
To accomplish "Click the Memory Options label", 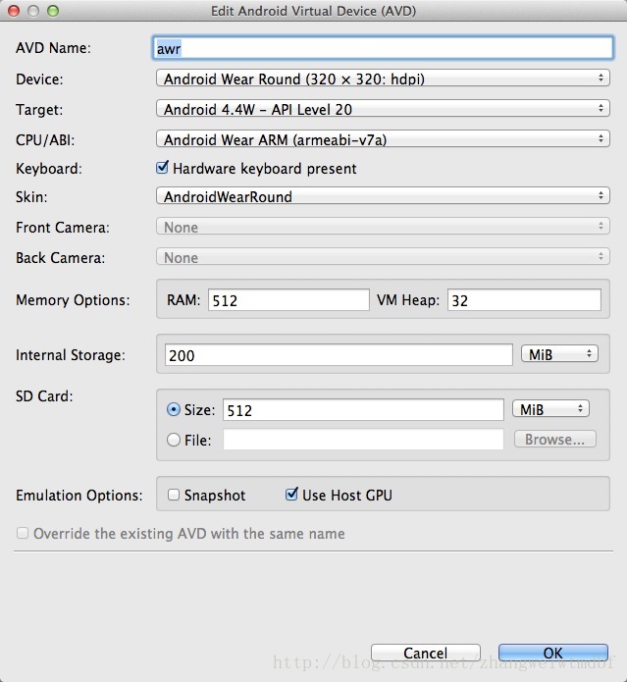I will click(x=73, y=300).
